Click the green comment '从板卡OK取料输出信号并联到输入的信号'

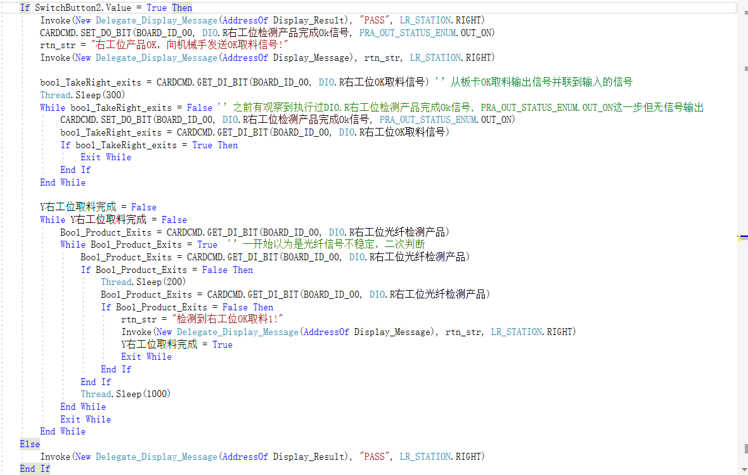click(541, 82)
